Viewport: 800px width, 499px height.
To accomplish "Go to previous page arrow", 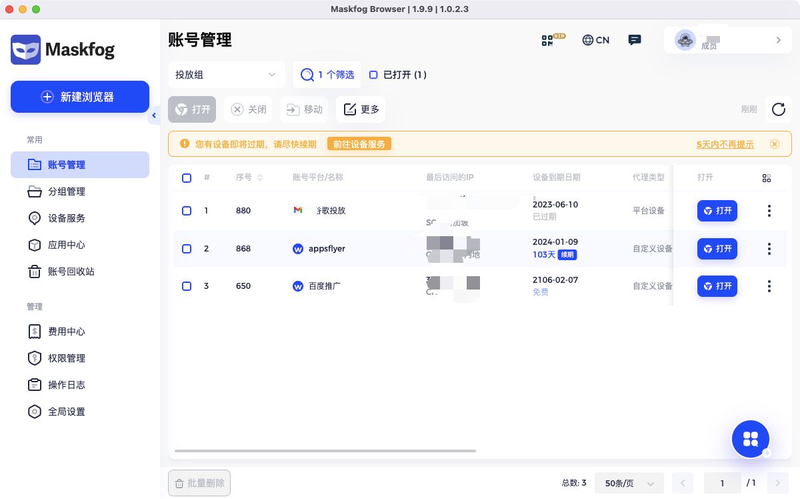I will point(683,482).
